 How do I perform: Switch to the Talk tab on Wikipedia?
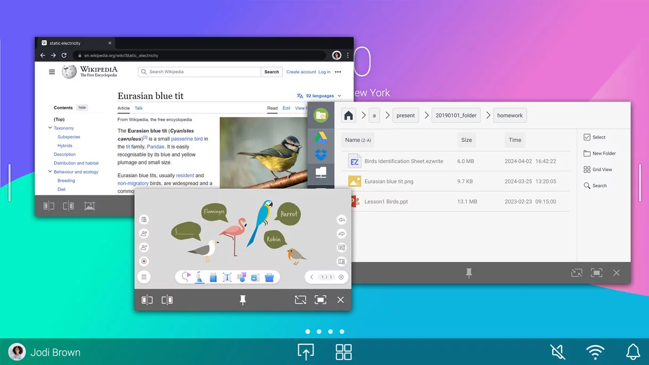click(138, 108)
